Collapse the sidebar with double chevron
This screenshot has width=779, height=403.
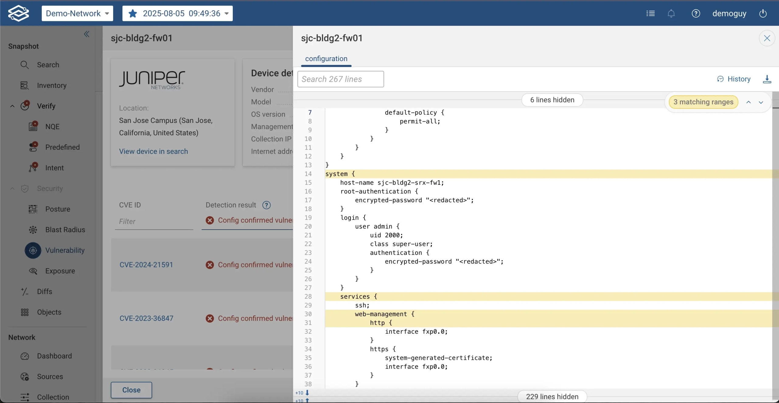pyautogui.click(x=87, y=34)
